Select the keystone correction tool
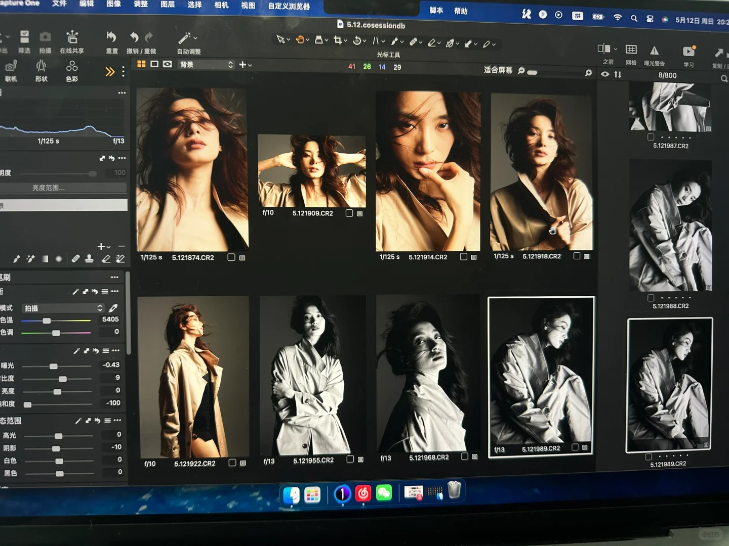The image size is (729, 546). click(376, 41)
